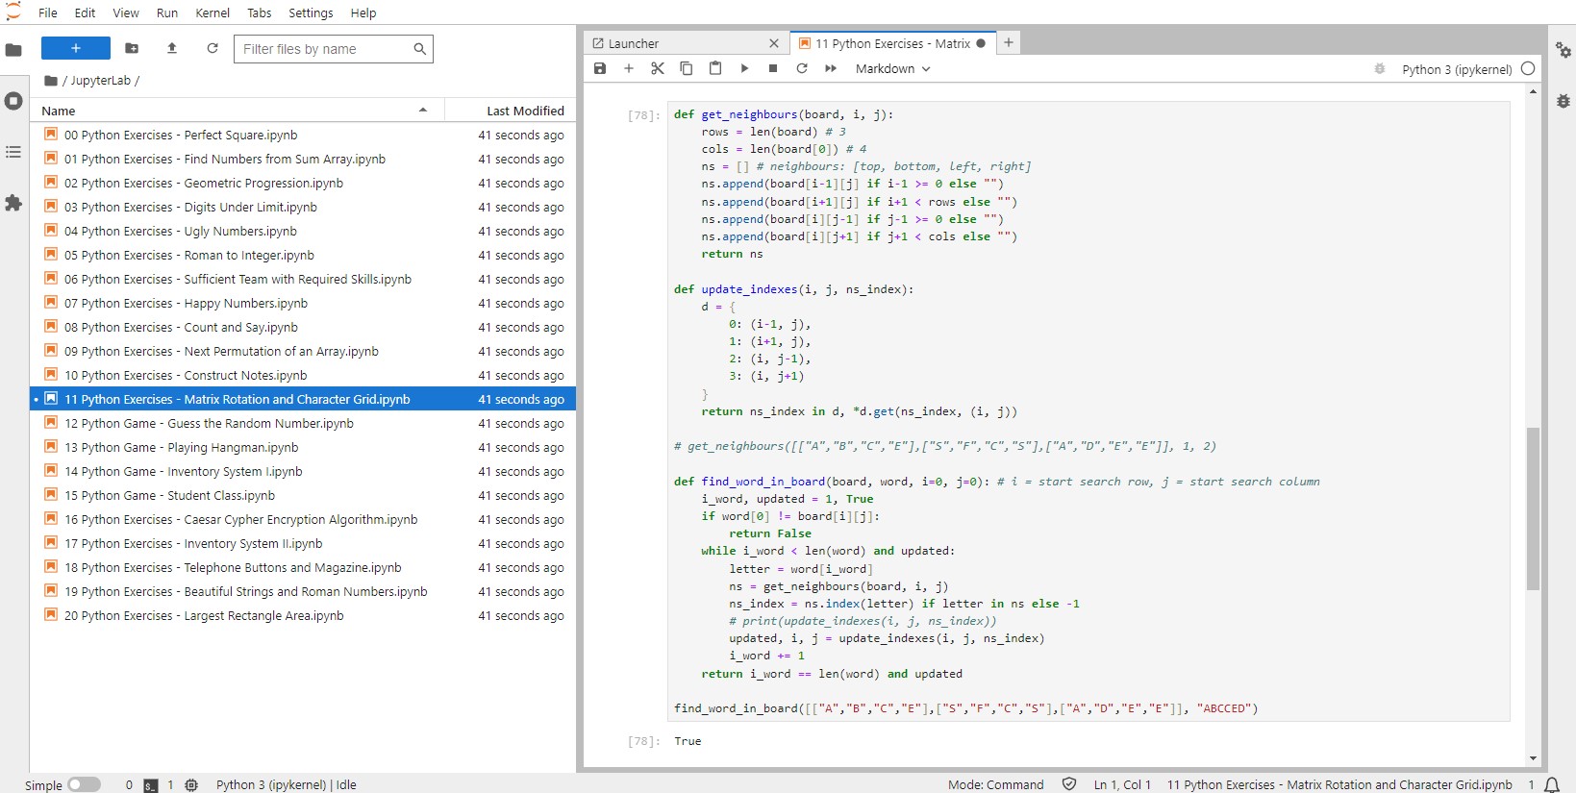Open the Edit menu
1576x793 pixels.
point(86,12)
